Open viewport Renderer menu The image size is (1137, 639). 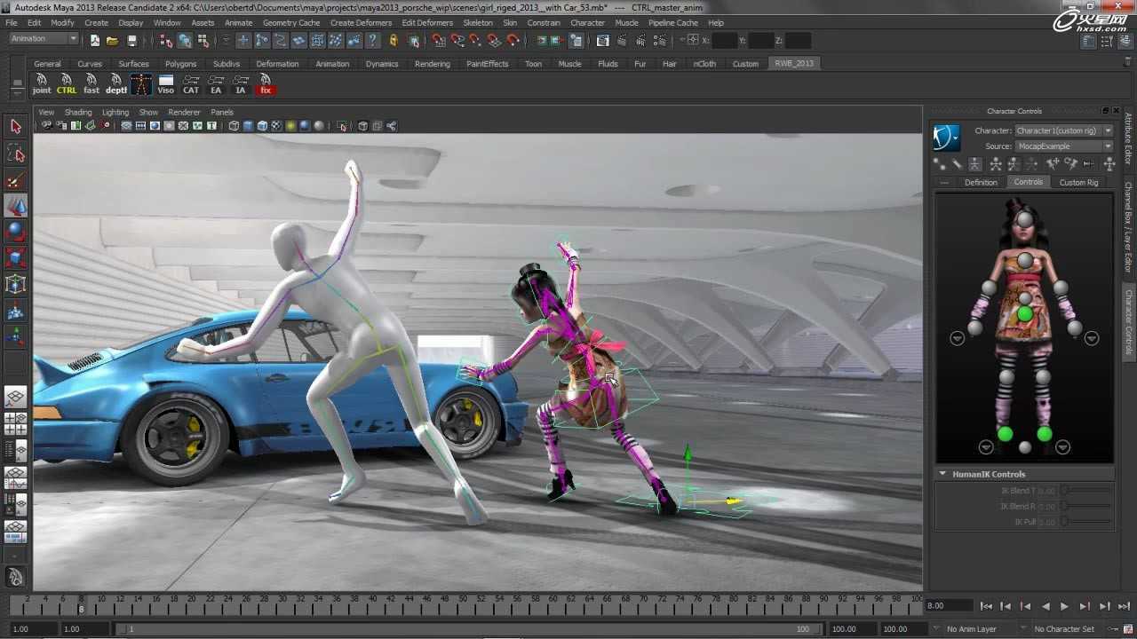[184, 112]
